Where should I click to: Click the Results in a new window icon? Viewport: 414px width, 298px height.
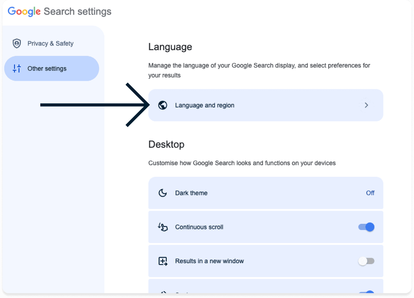click(163, 261)
